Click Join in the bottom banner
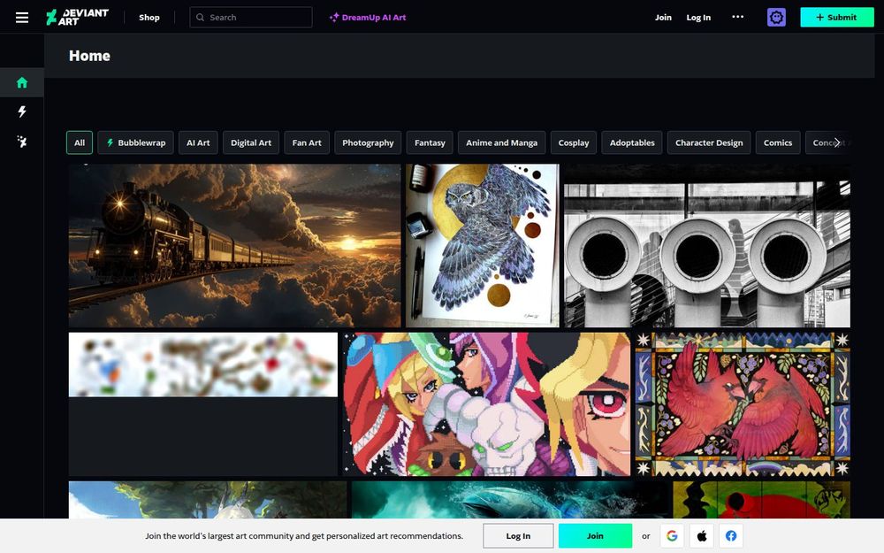This screenshot has height=553, width=884. coord(595,536)
